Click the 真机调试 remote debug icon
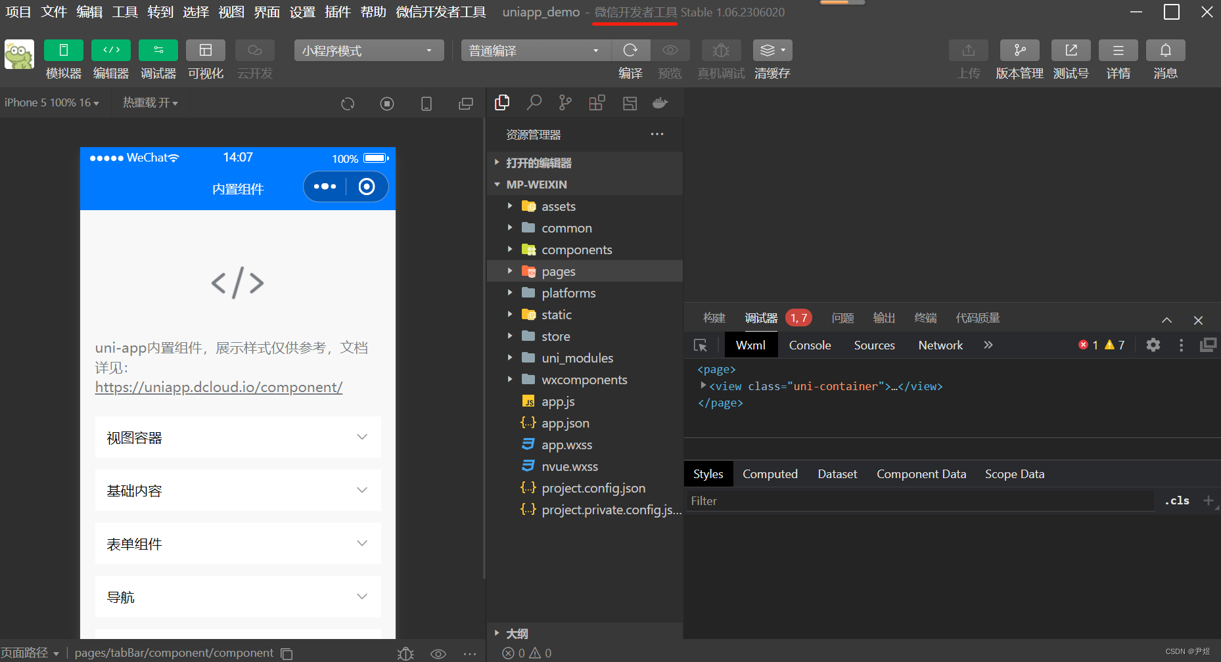 click(x=721, y=51)
